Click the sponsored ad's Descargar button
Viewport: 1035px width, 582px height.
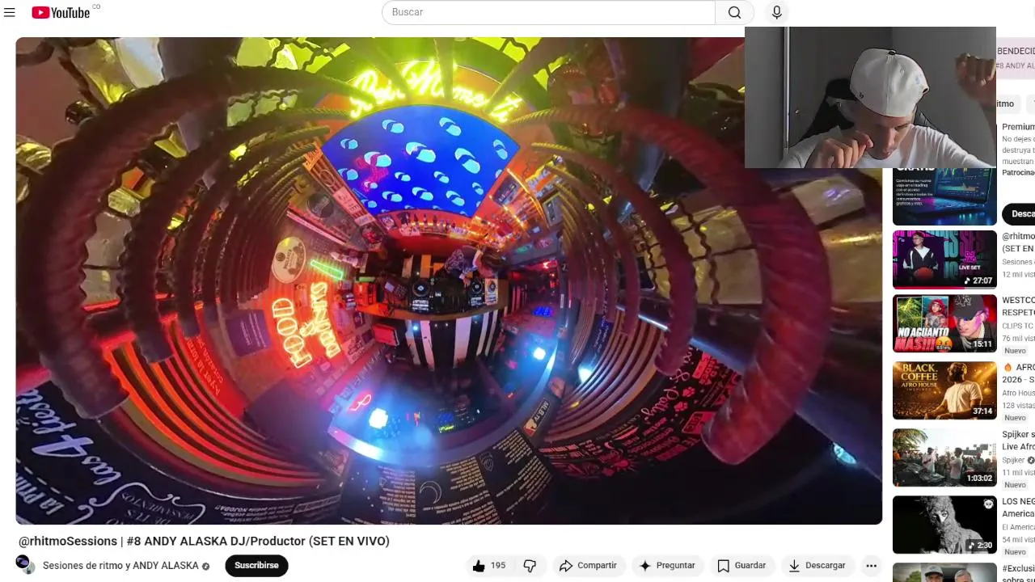1019,213
